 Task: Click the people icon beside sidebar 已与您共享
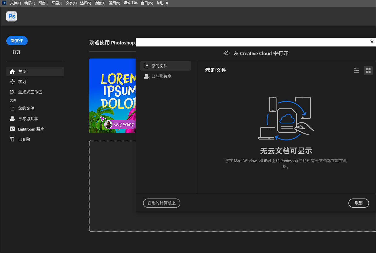(x=12, y=118)
